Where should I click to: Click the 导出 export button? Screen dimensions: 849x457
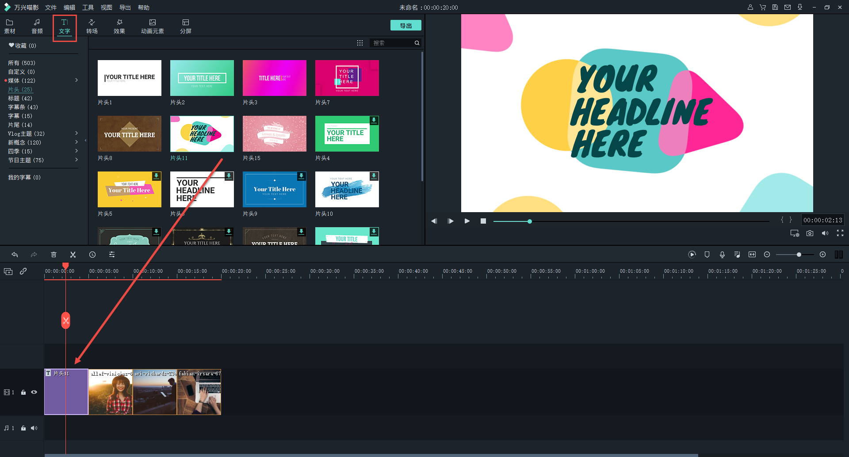pyautogui.click(x=405, y=26)
